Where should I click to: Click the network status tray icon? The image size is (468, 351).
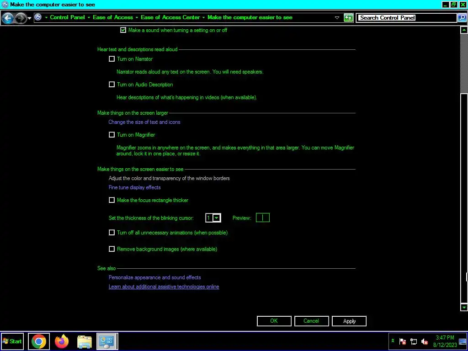413,341
